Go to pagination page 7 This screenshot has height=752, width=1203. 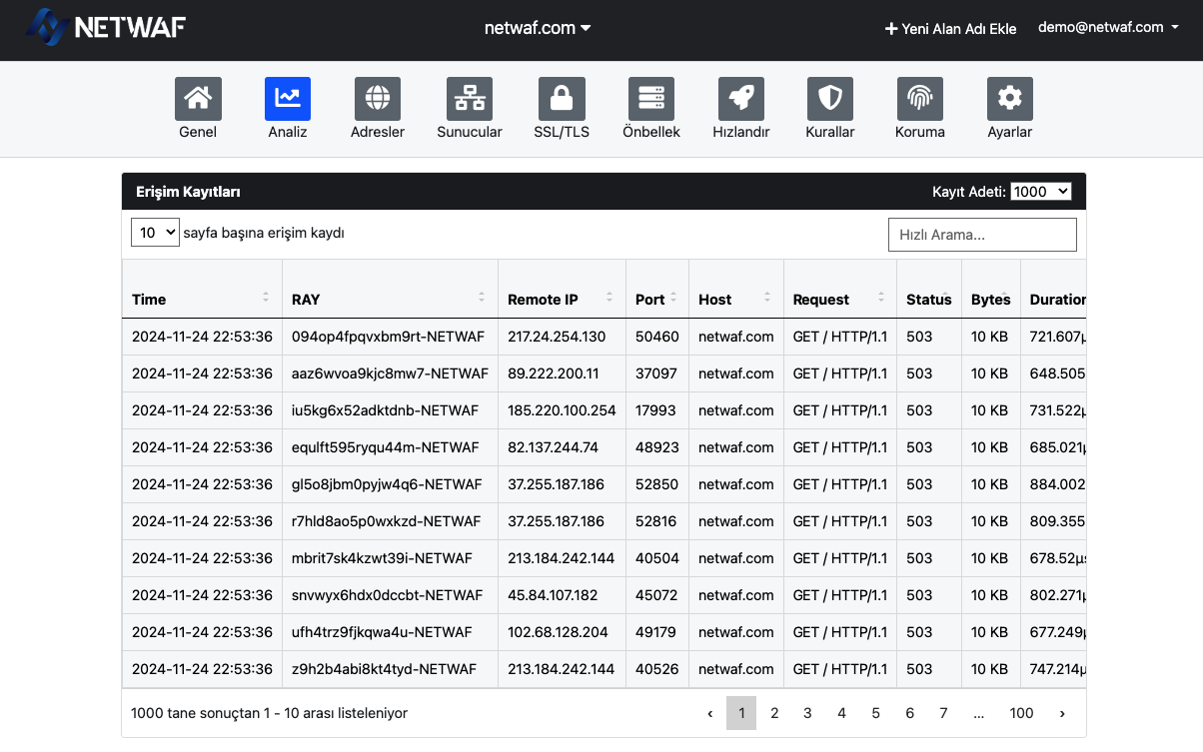[943, 713]
